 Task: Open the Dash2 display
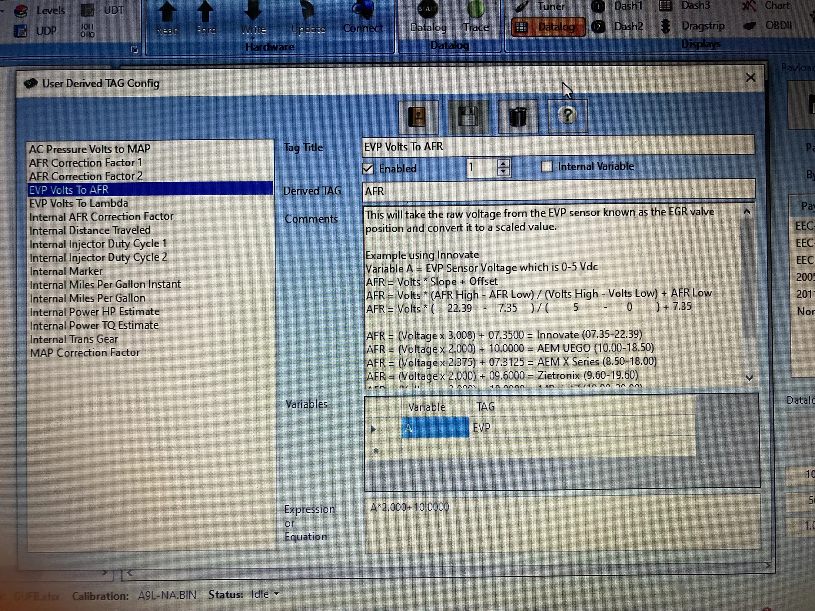pos(617,26)
